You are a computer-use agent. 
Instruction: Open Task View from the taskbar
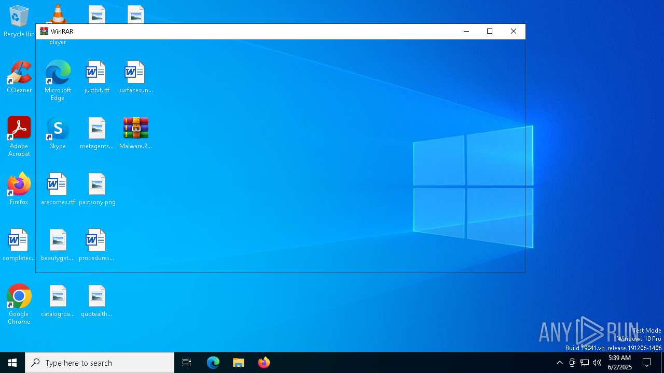click(187, 363)
